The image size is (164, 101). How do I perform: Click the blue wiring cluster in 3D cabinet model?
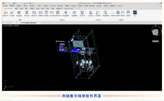click(x=76, y=50)
